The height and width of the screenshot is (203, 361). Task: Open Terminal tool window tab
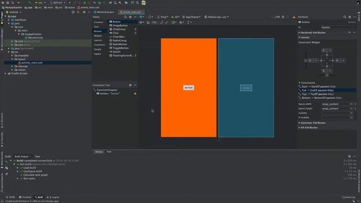[x=25, y=197]
